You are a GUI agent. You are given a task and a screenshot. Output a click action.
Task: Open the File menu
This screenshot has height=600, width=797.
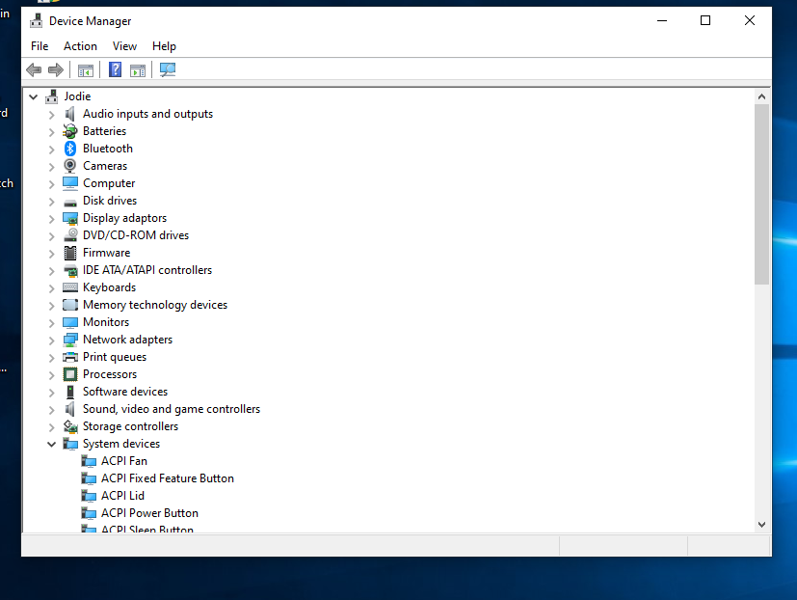(x=40, y=46)
